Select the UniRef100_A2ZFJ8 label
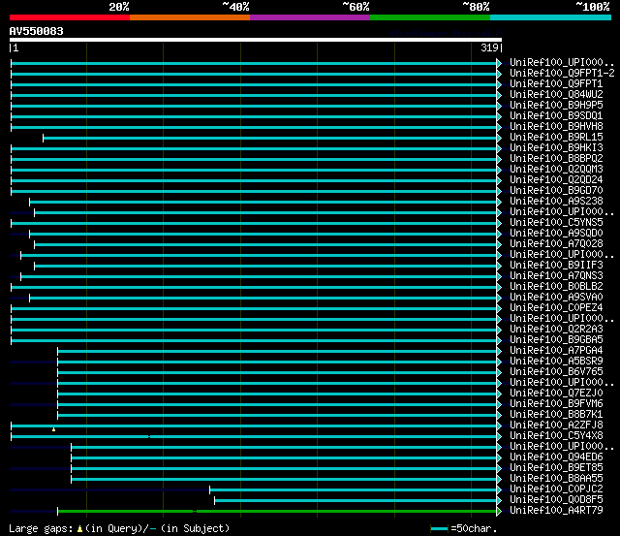The height and width of the screenshot is (536, 620). (x=556, y=426)
